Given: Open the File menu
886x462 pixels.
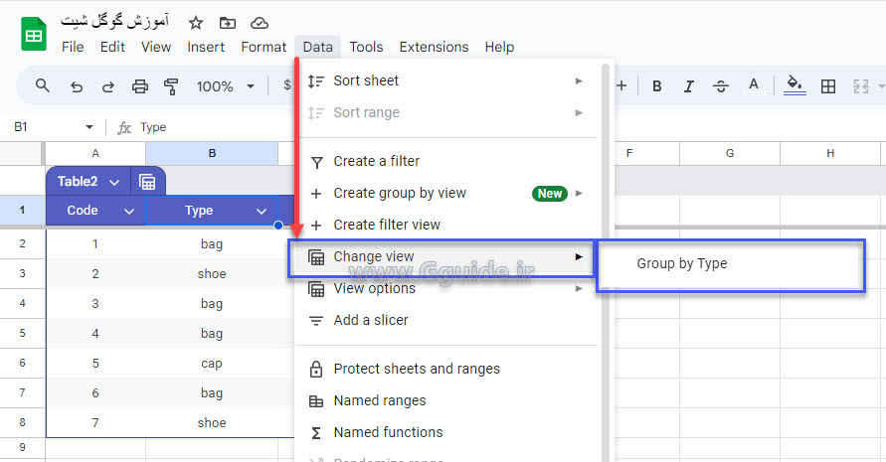Looking at the screenshot, I should coord(73,47).
